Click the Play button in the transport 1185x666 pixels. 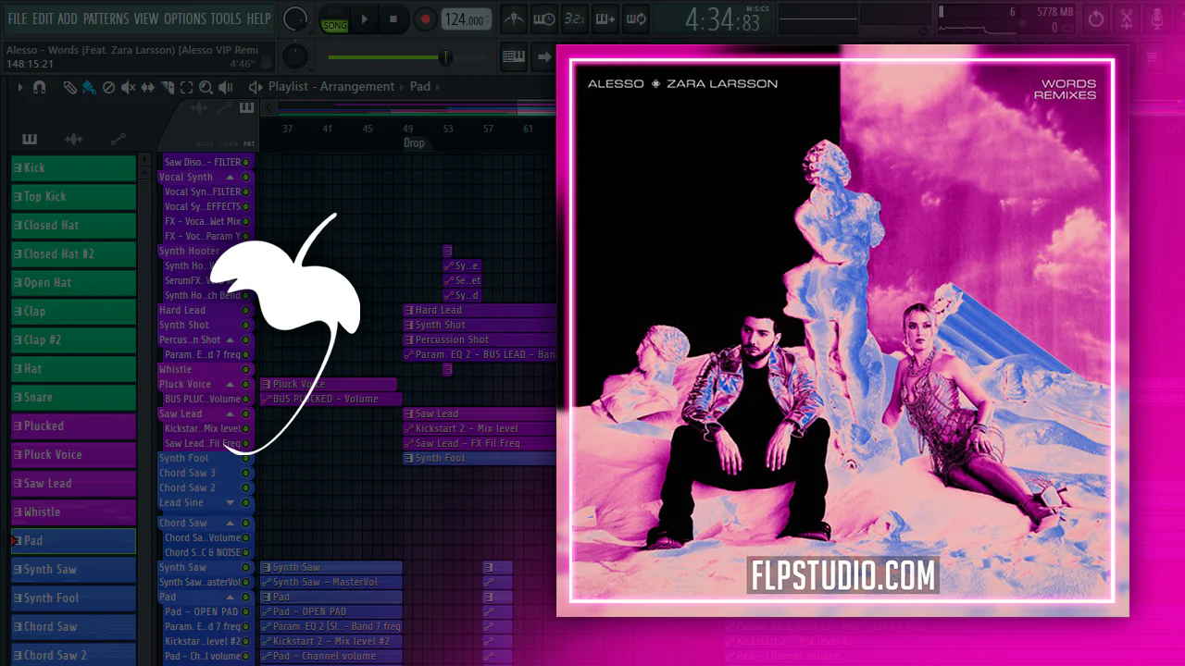[x=365, y=18]
